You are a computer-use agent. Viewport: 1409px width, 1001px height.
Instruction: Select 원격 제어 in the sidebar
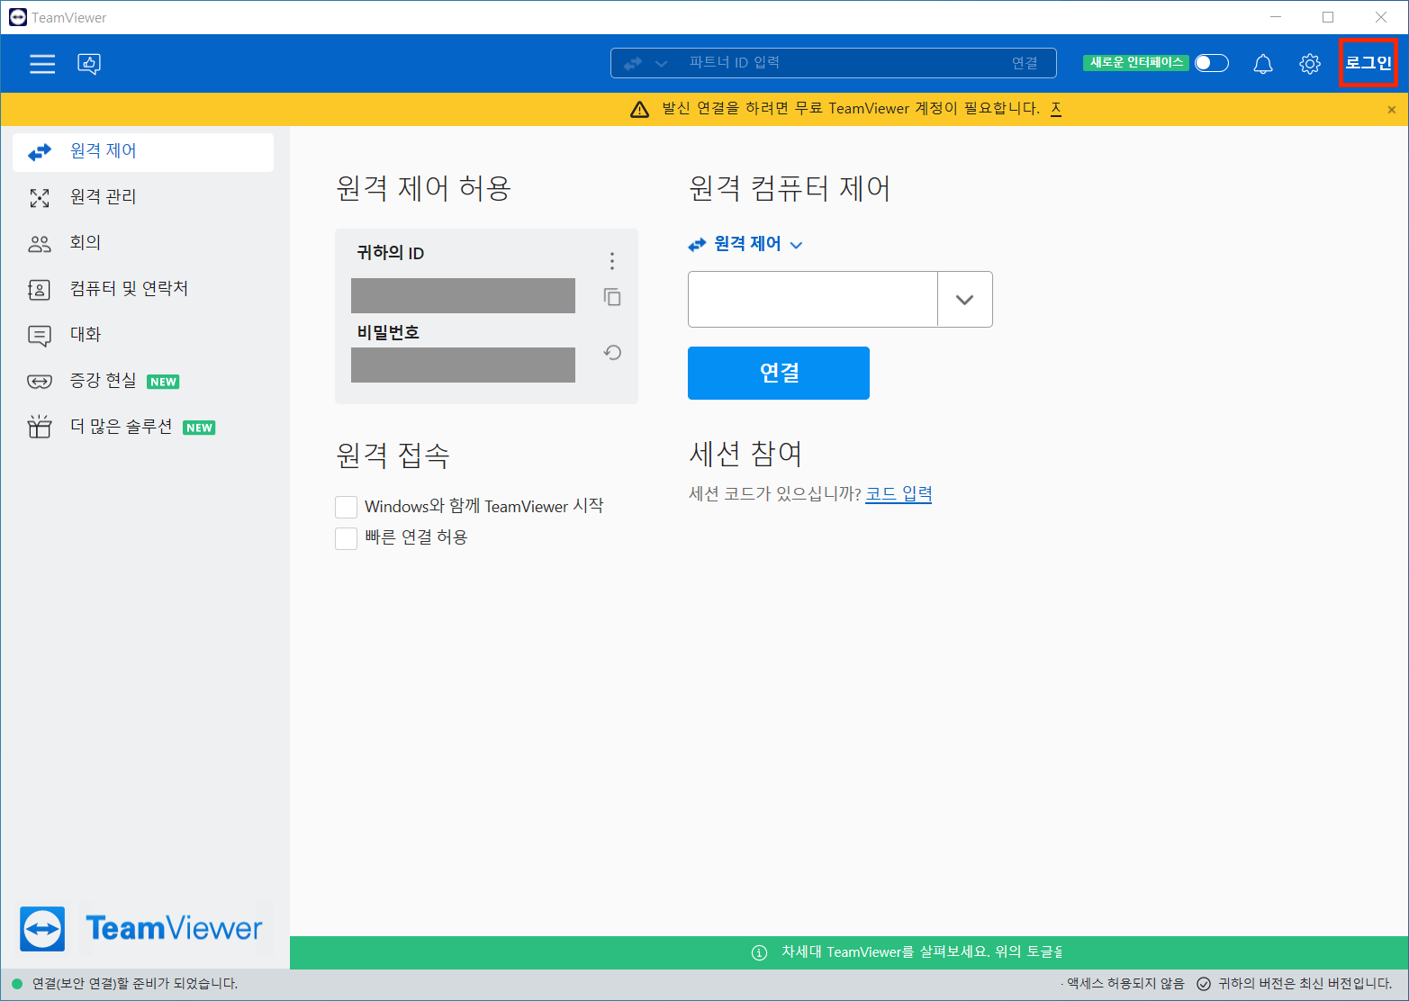click(x=143, y=152)
